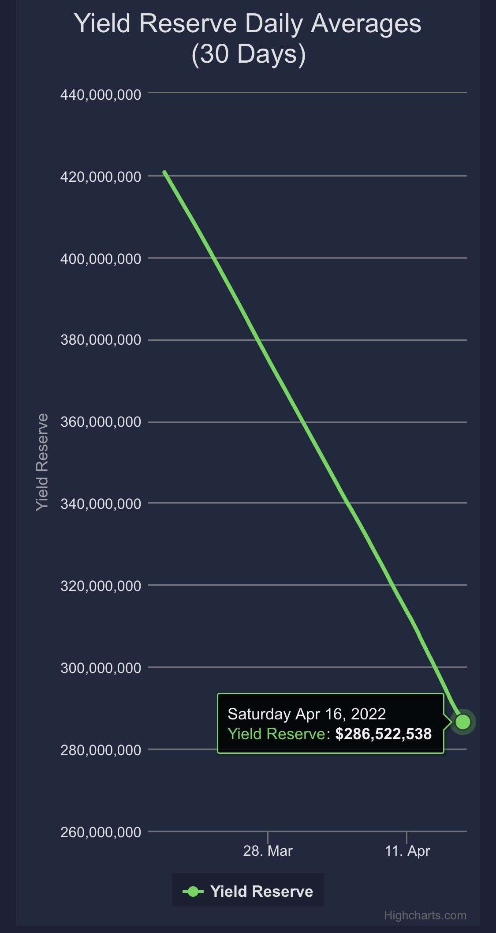
Task: Click the 11. Apr x-axis label
Action: tap(407, 850)
